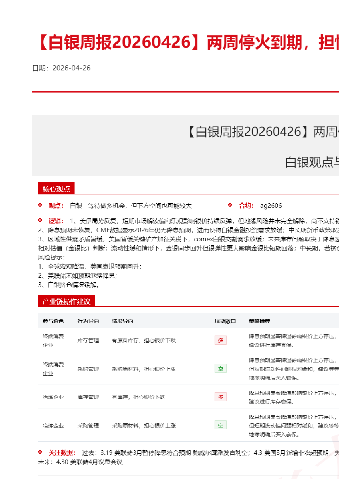The image size is (339, 479).
Task: Click the 现货敞口 column header
Action: click(225, 321)
